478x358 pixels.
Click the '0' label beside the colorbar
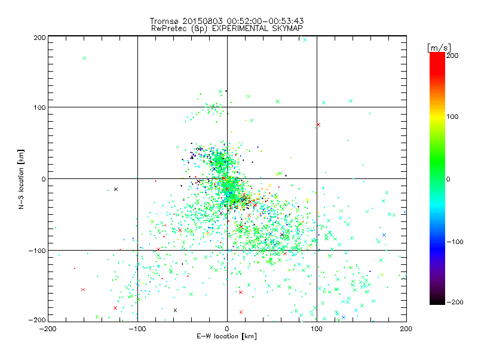click(448, 179)
